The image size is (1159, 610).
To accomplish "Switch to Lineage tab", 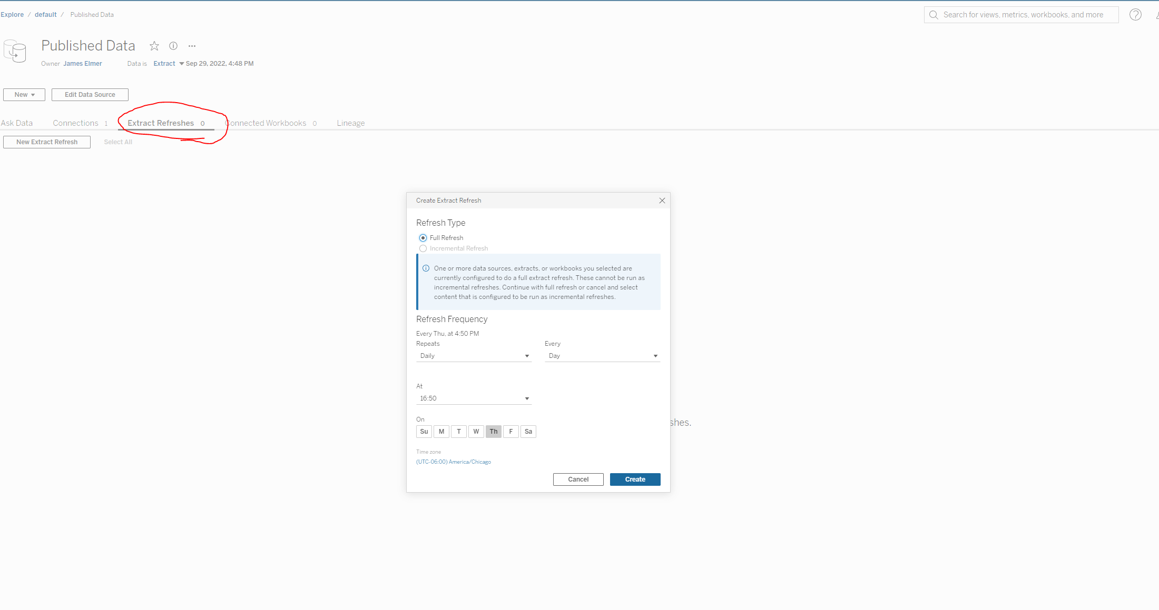I will (351, 123).
